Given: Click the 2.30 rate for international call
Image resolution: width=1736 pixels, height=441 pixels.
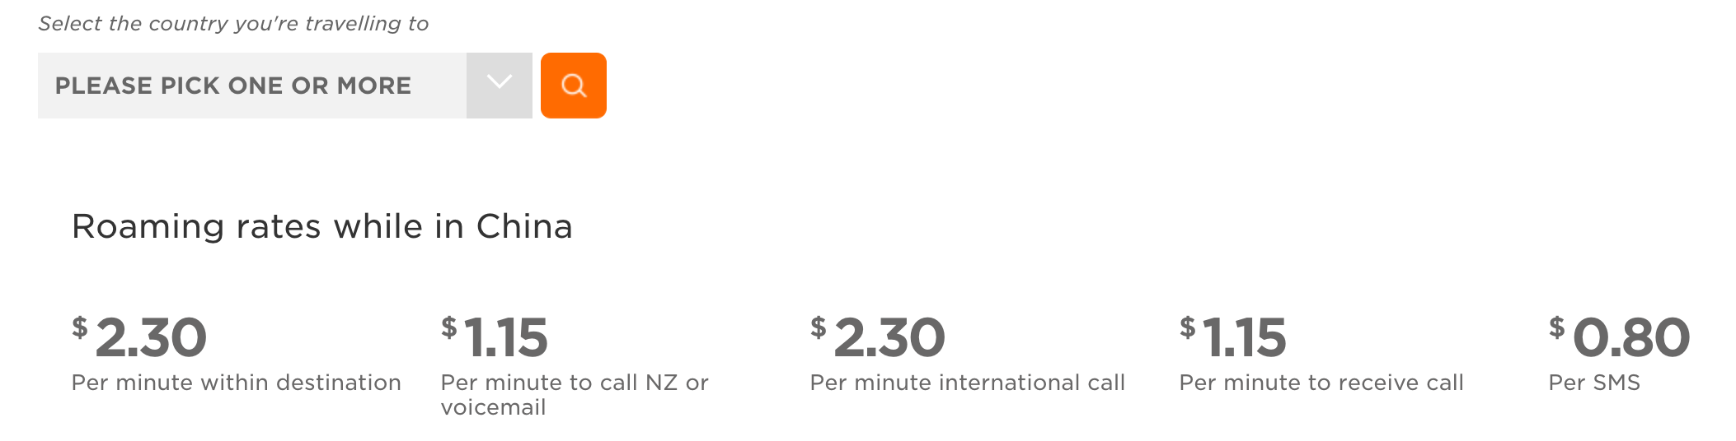Looking at the screenshot, I should (x=889, y=337).
